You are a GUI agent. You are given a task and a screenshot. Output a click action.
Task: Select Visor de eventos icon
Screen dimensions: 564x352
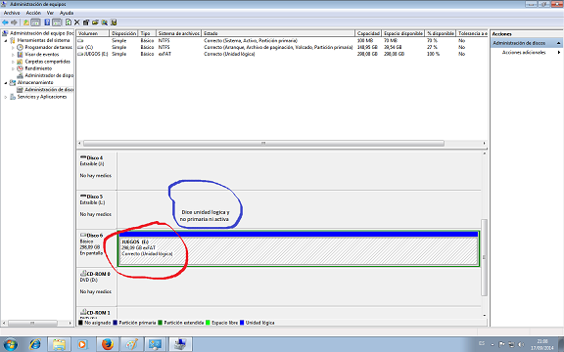coord(20,55)
